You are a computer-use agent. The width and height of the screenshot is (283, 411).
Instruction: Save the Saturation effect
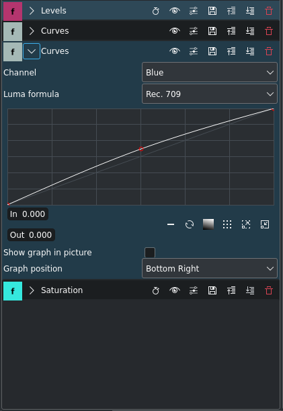click(x=212, y=290)
